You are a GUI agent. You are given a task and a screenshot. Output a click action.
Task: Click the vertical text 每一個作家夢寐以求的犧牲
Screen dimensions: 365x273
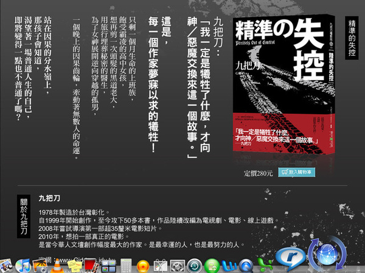[x=153, y=84]
